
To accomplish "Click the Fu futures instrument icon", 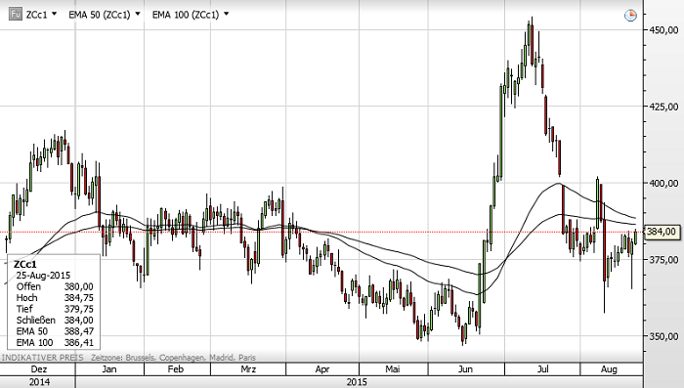I will (16, 14).
